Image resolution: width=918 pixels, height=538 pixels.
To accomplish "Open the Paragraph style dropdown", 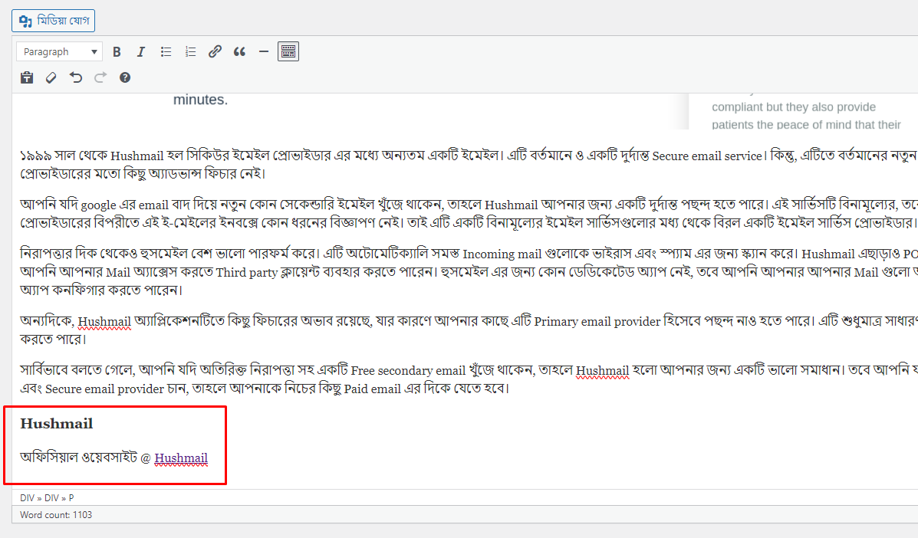I will pos(59,51).
